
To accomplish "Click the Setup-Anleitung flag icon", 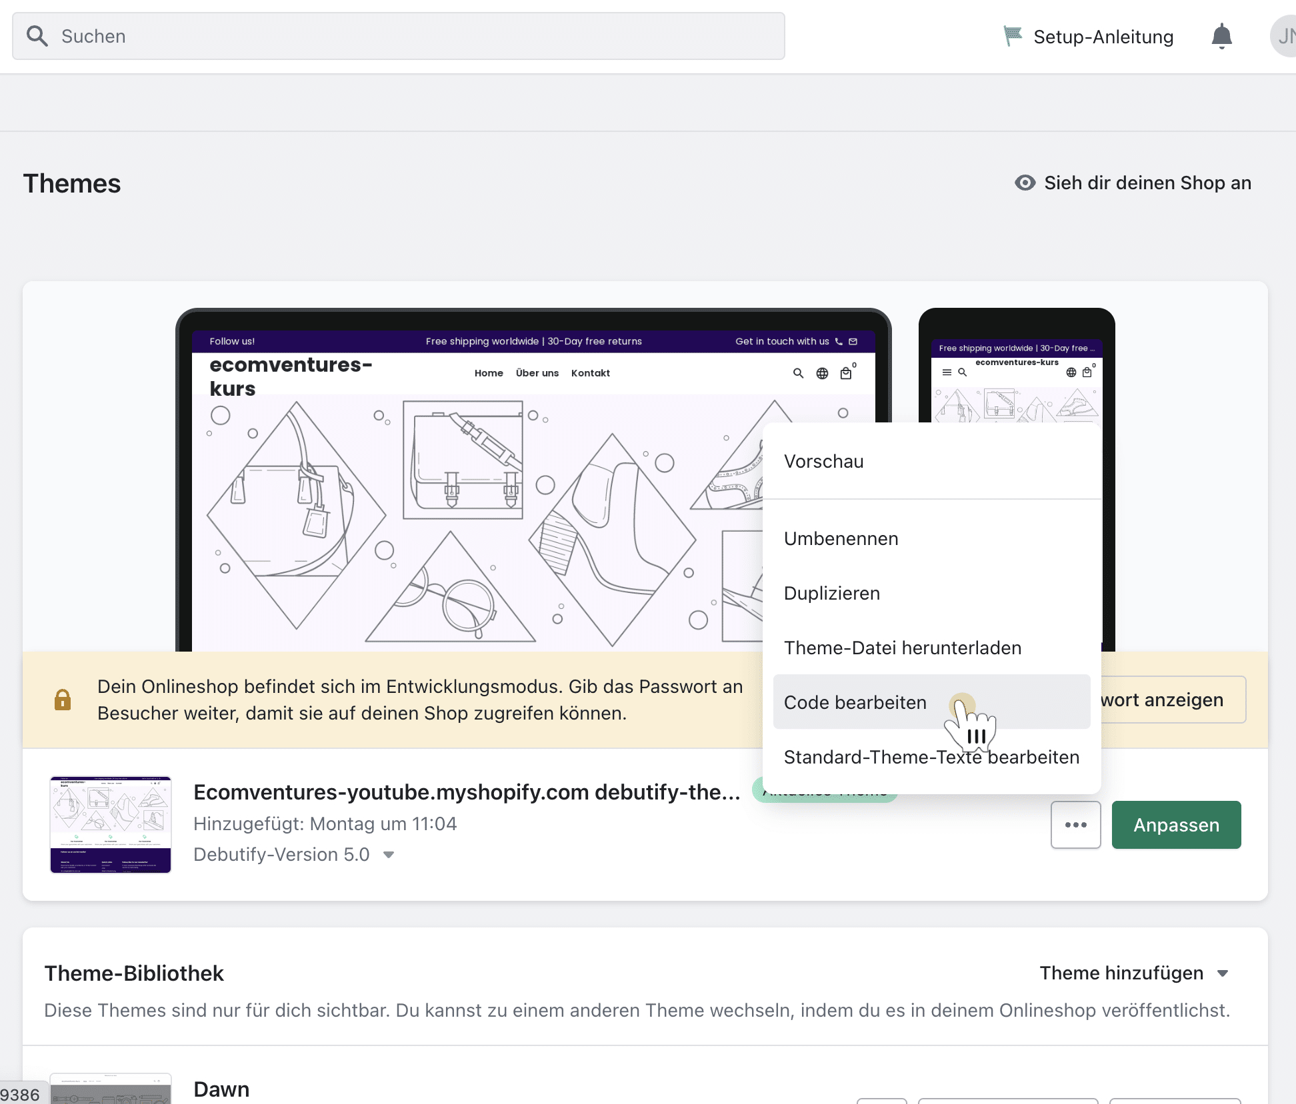I will [1013, 36].
